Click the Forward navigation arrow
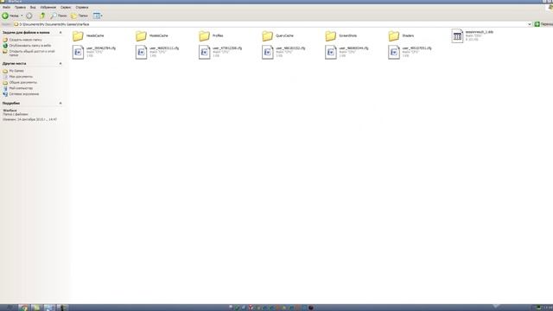This screenshot has height=311, width=553. [x=29, y=16]
